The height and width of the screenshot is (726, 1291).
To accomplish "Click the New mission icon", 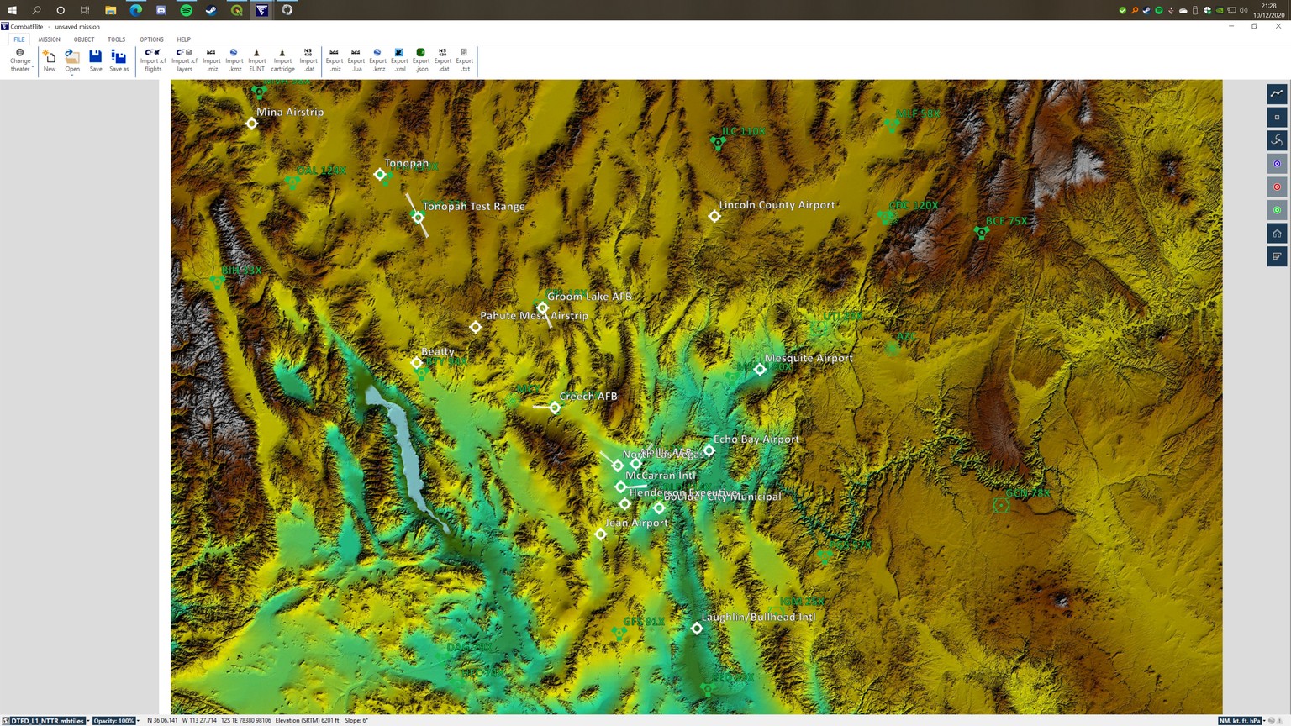I will (50, 60).
